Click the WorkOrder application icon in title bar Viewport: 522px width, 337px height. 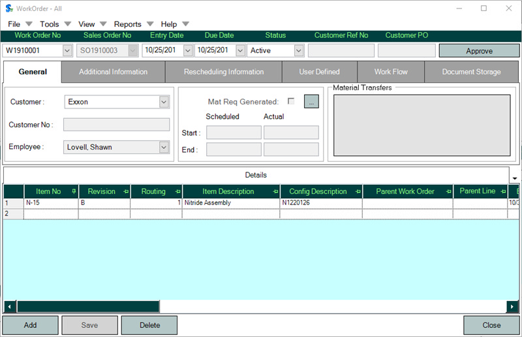pos(8,8)
